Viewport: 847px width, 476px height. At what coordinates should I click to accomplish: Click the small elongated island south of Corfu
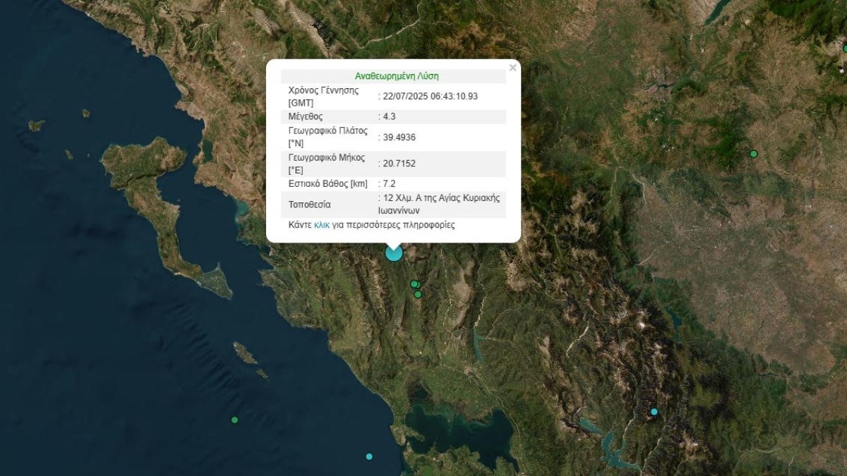pyautogui.click(x=245, y=353)
